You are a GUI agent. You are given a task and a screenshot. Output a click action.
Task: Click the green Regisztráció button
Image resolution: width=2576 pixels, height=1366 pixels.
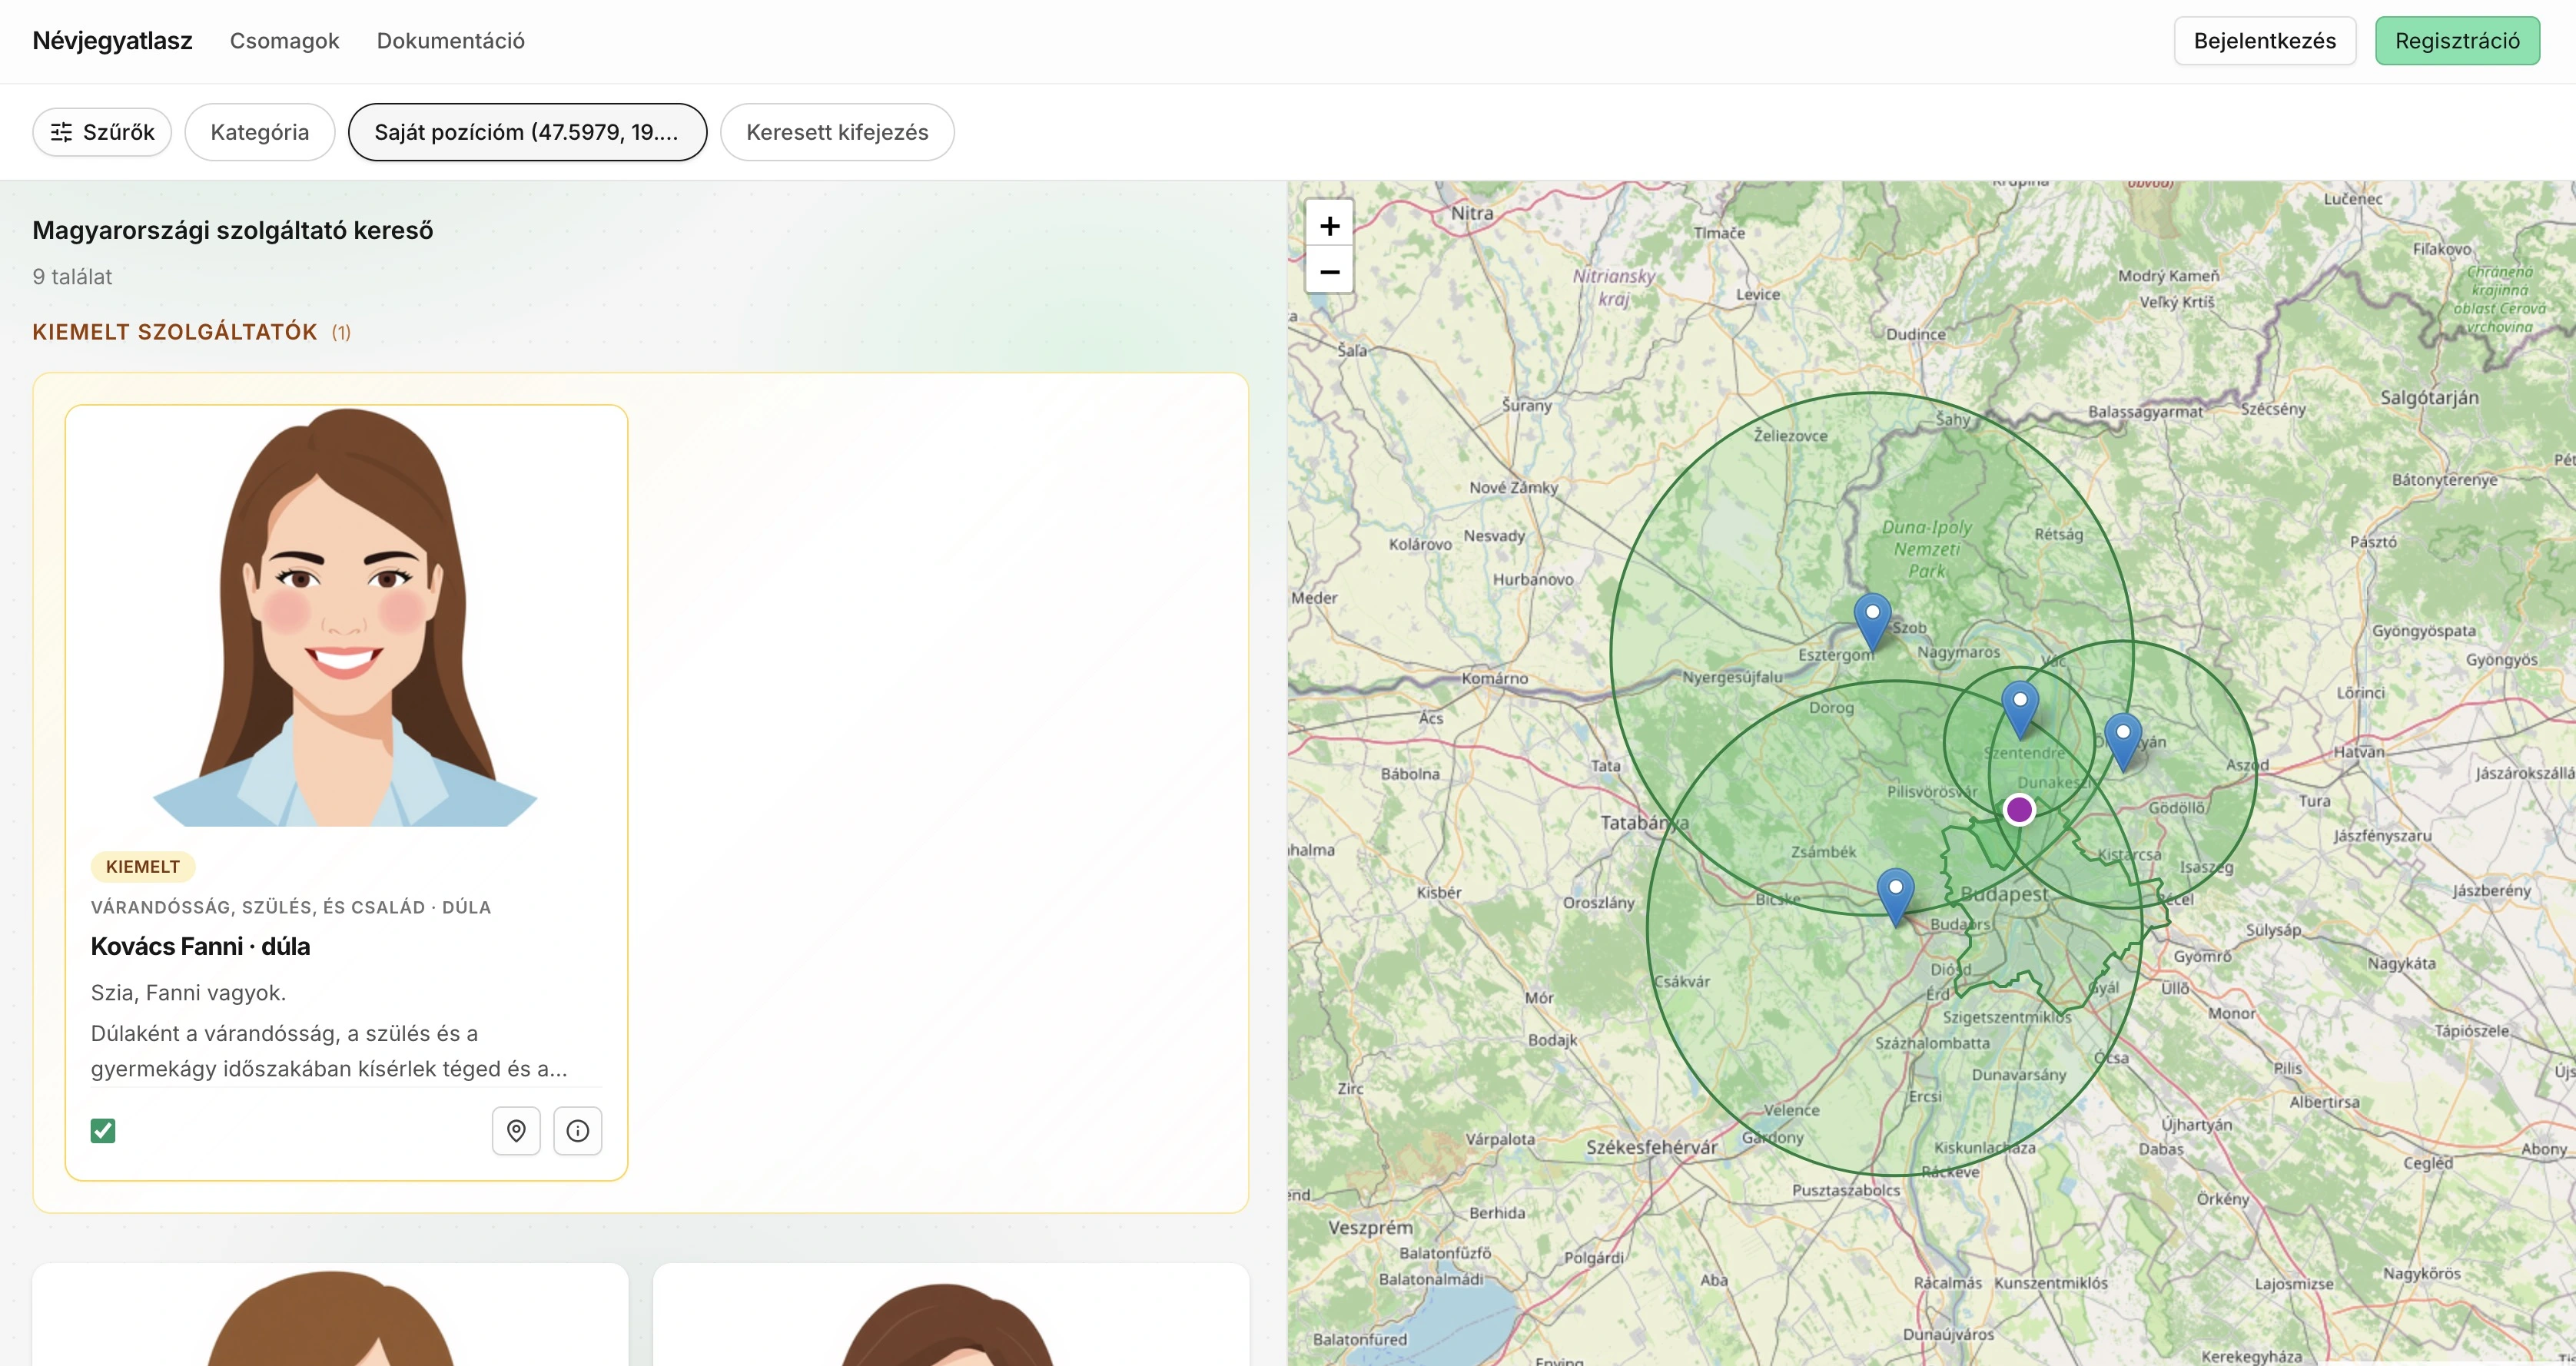[x=2457, y=41]
